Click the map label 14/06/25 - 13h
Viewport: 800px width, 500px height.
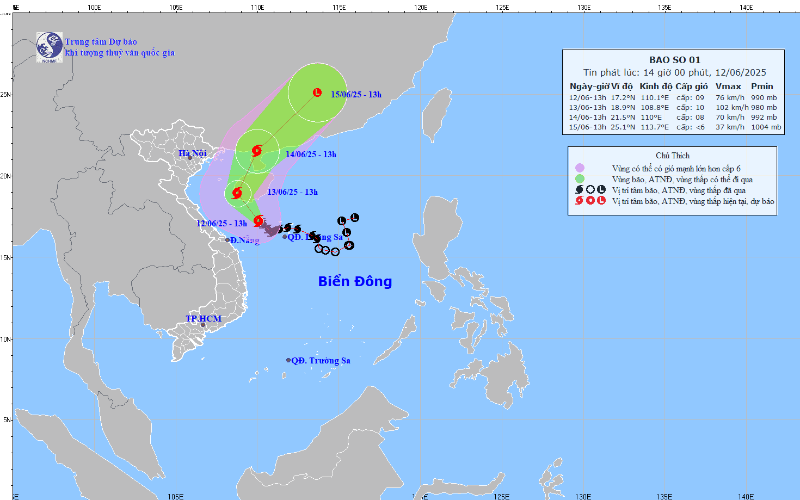[x=311, y=155]
